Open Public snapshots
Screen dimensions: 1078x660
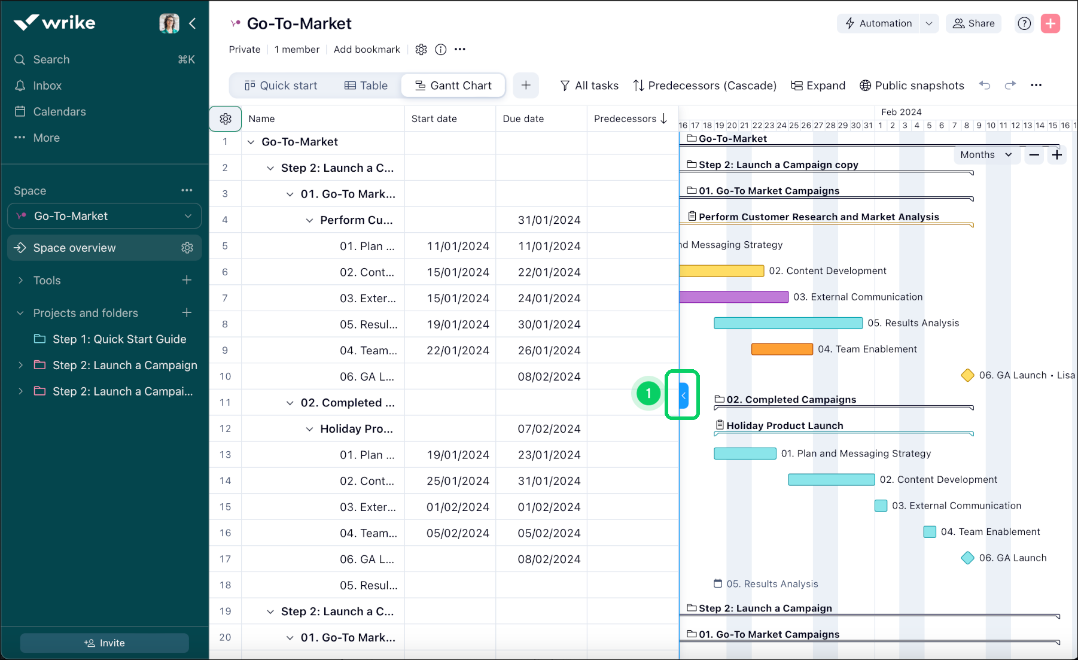coord(912,85)
